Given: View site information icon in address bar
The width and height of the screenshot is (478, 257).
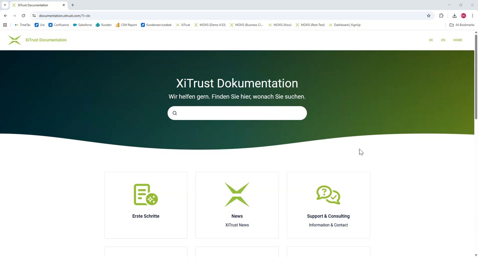Looking at the screenshot, I should 34,16.
